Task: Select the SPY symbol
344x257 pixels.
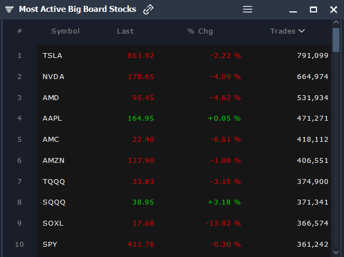Action: click(x=50, y=245)
